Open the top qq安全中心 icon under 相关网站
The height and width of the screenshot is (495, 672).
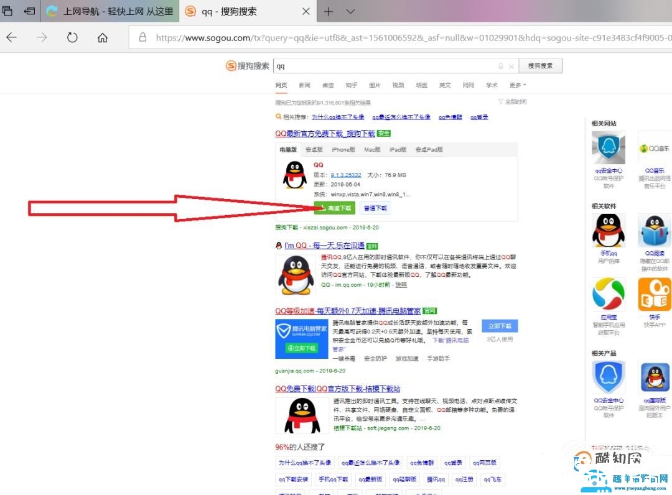609,147
